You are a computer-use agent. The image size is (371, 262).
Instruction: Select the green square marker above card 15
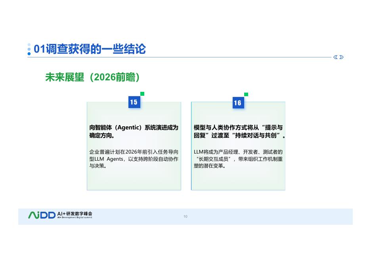tap(142, 94)
